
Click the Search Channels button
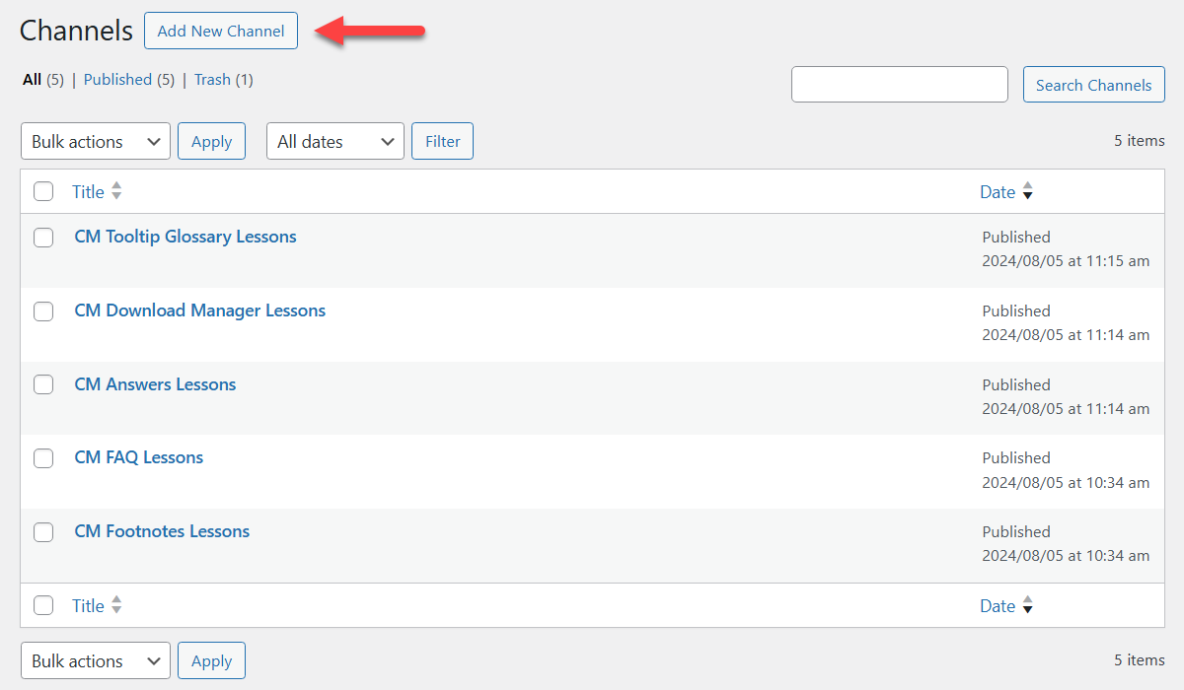coord(1093,85)
